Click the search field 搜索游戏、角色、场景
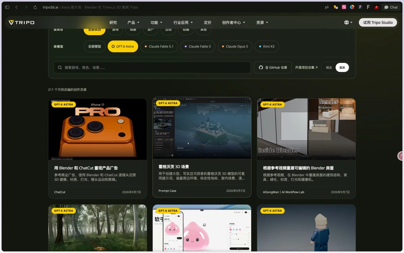This screenshot has width=404, height=253. [152, 68]
